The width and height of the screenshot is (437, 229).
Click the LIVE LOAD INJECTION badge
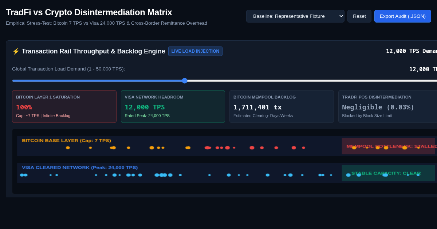coord(195,51)
